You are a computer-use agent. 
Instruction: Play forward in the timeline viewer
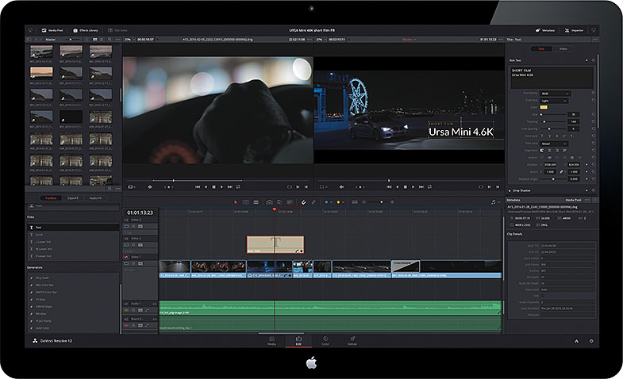(413, 186)
